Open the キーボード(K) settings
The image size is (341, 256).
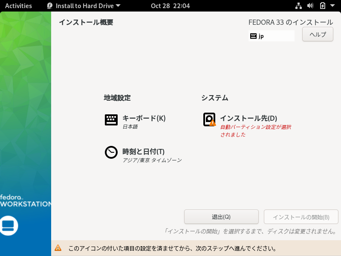(135, 121)
